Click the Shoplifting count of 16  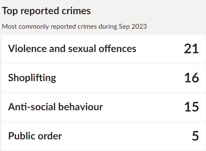click(192, 78)
